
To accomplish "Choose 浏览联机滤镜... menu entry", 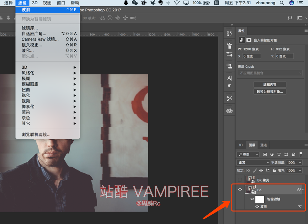I will tap(48, 135).
